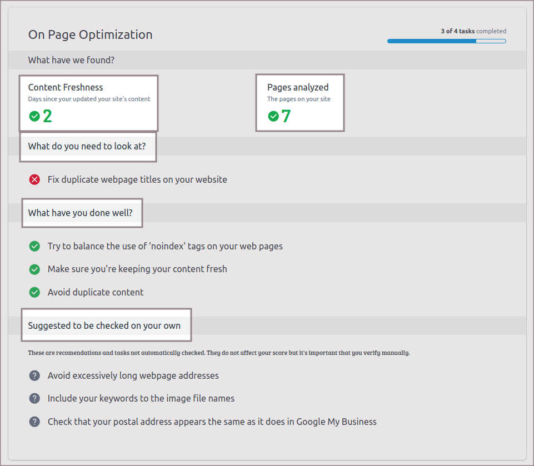Click the red X icon beside duplicate titles
The width and height of the screenshot is (534, 466).
pyautogui.click(x=34, y=179)
